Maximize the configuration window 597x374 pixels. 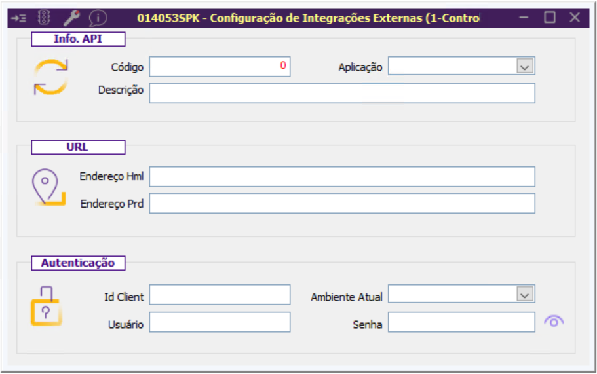[x=550, y=18]
